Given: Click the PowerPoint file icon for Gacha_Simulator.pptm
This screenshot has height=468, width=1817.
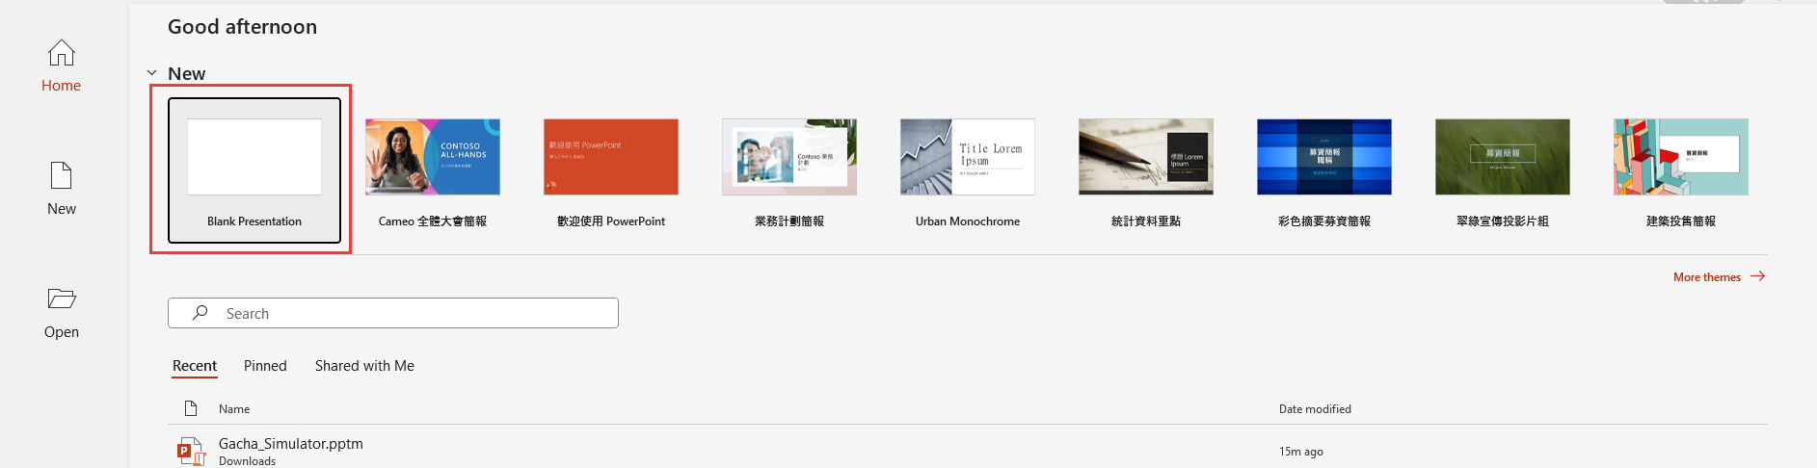Looking at the screenshot, I should click(191, 452).
